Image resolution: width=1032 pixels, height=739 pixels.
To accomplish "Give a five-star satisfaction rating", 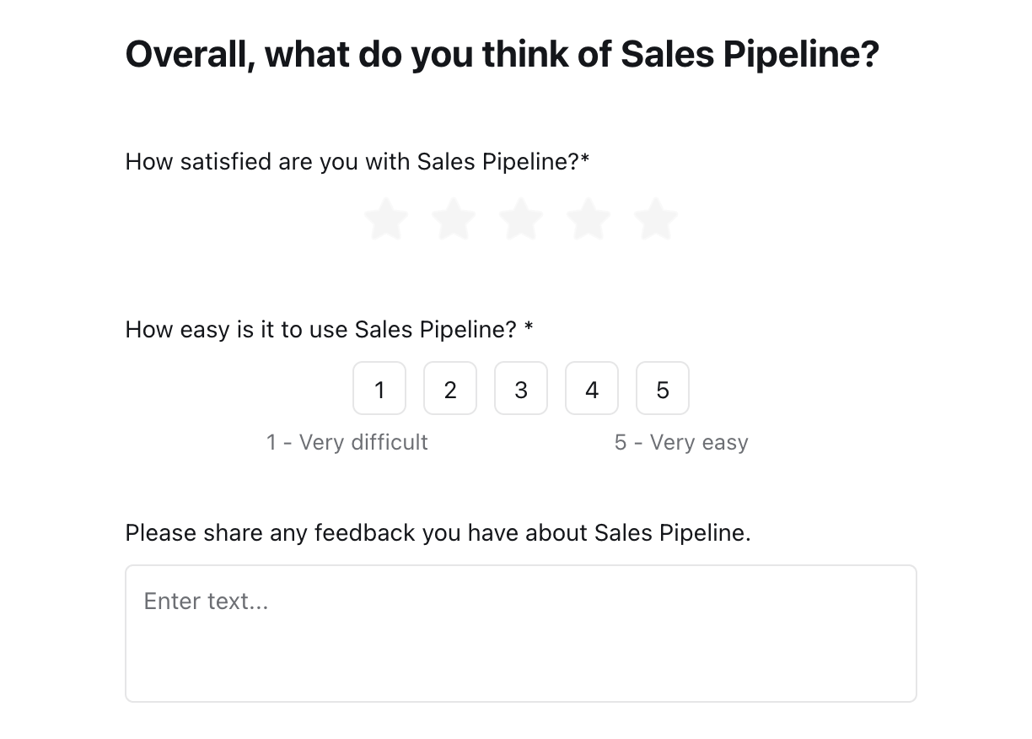I will coord(656,219).
